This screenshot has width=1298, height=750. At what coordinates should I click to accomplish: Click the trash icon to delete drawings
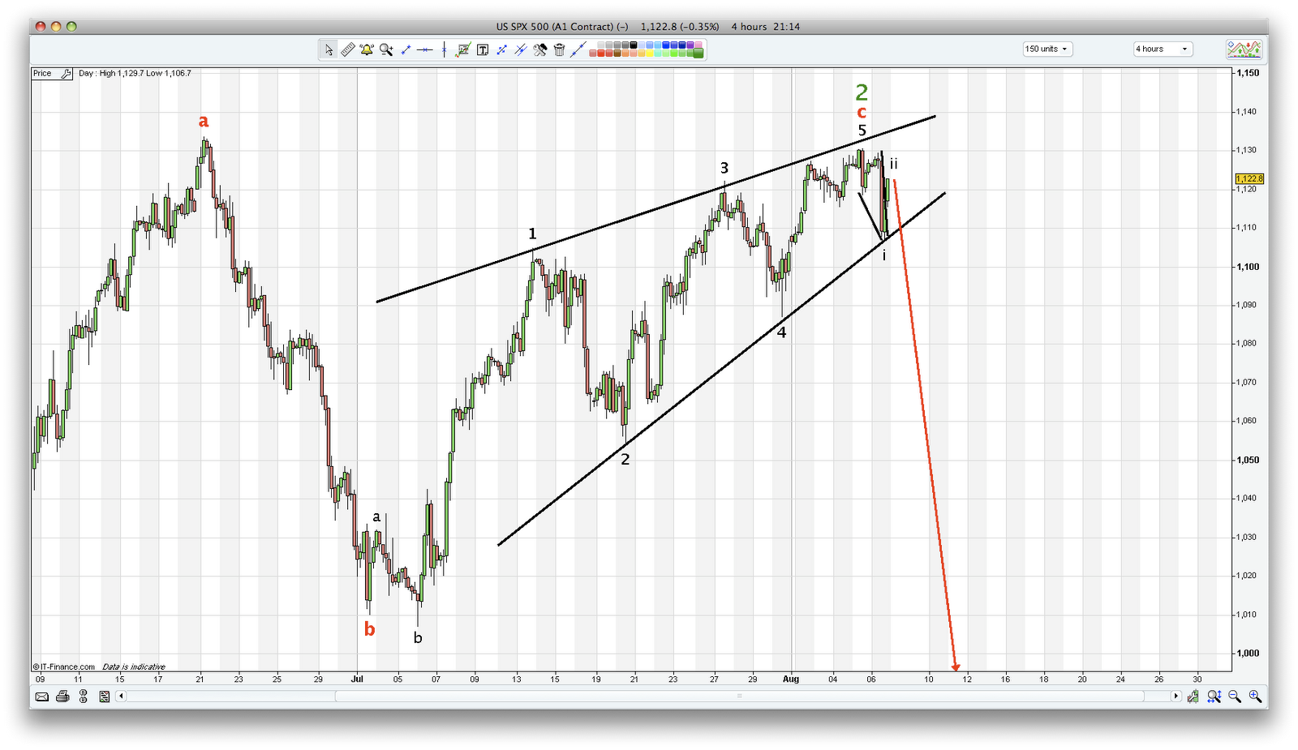[x=560, y=49]
